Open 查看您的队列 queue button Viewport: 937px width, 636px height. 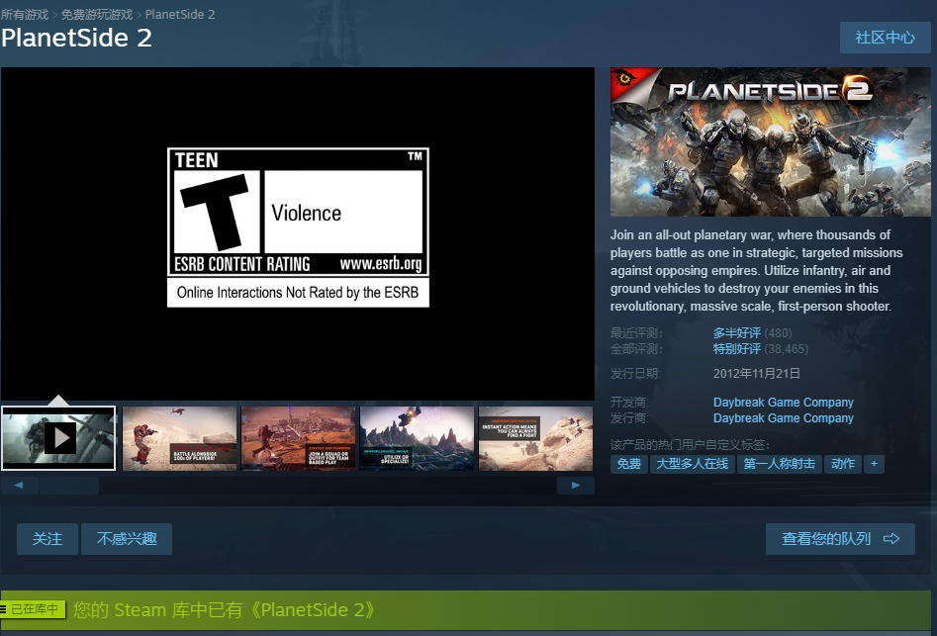click(x=840, y=539)
